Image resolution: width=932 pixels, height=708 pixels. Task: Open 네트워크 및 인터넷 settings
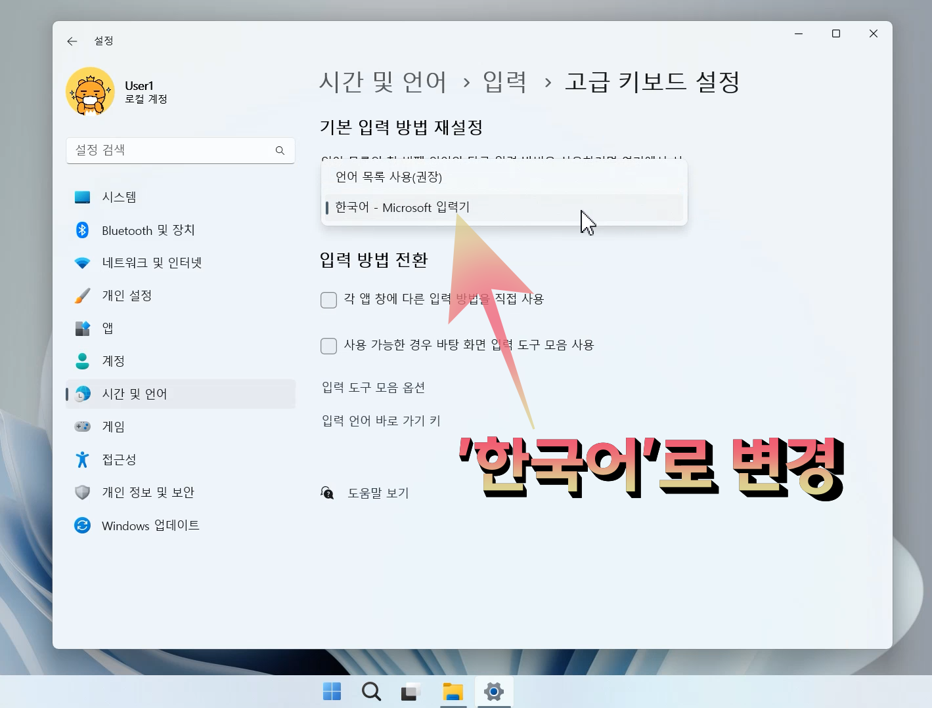tap(181, 262)
